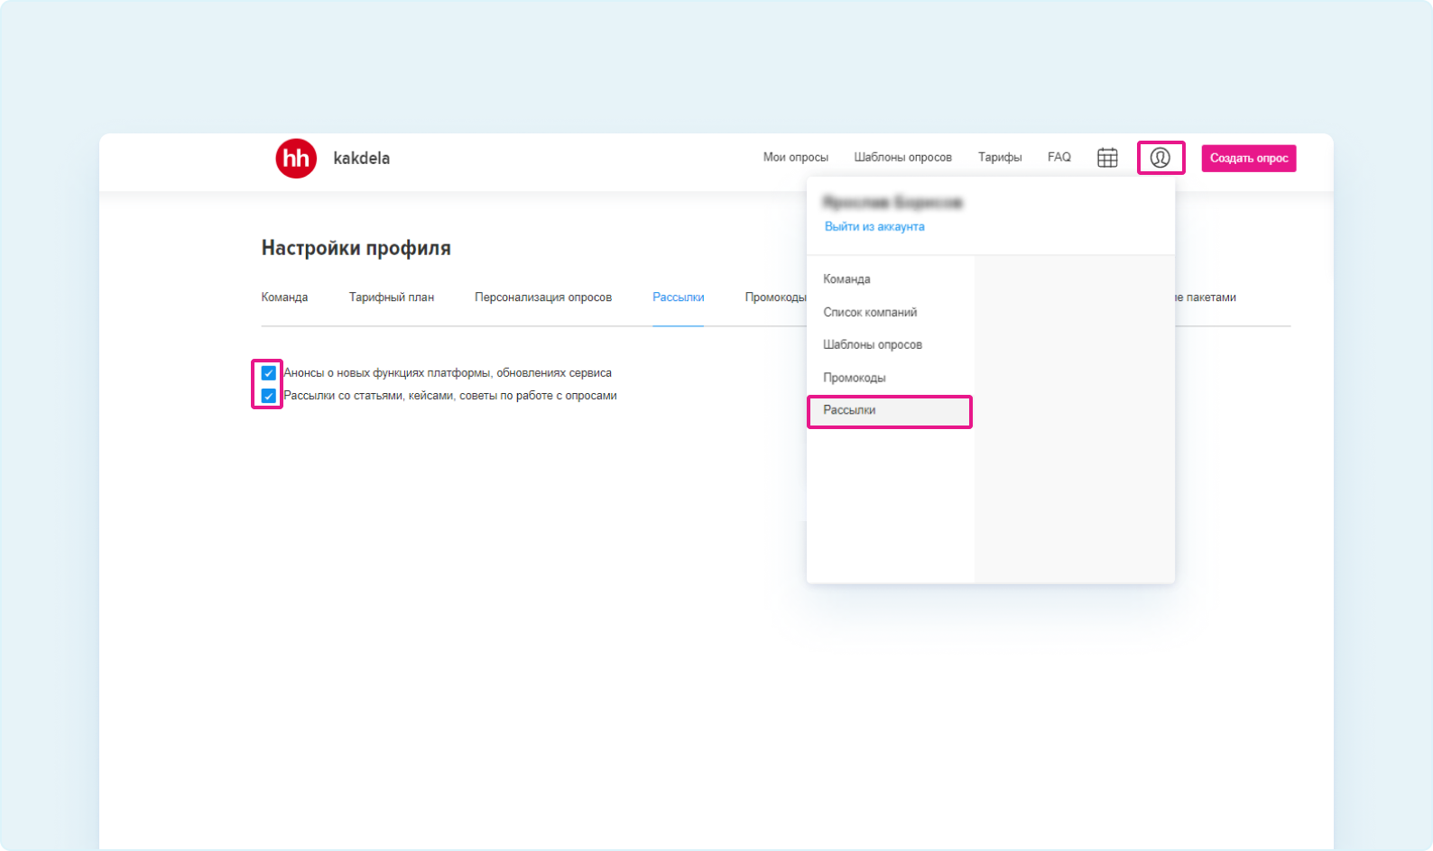Click the hh logo icon
Image resolution: width=1433 pixels, height=851 pixels.
(x=296, y=158)
